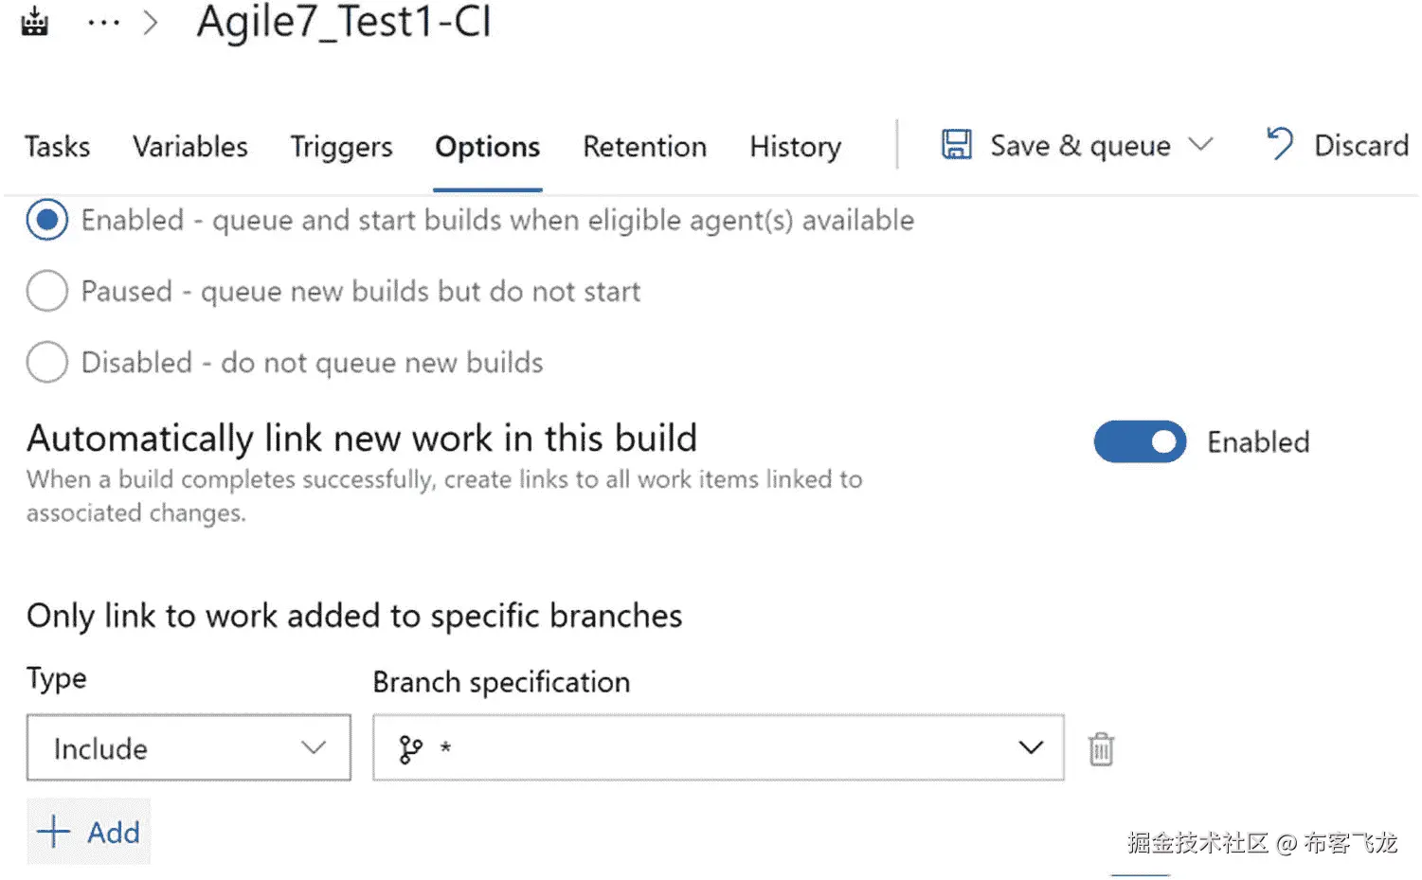Select the Enabled radio button

47,220
